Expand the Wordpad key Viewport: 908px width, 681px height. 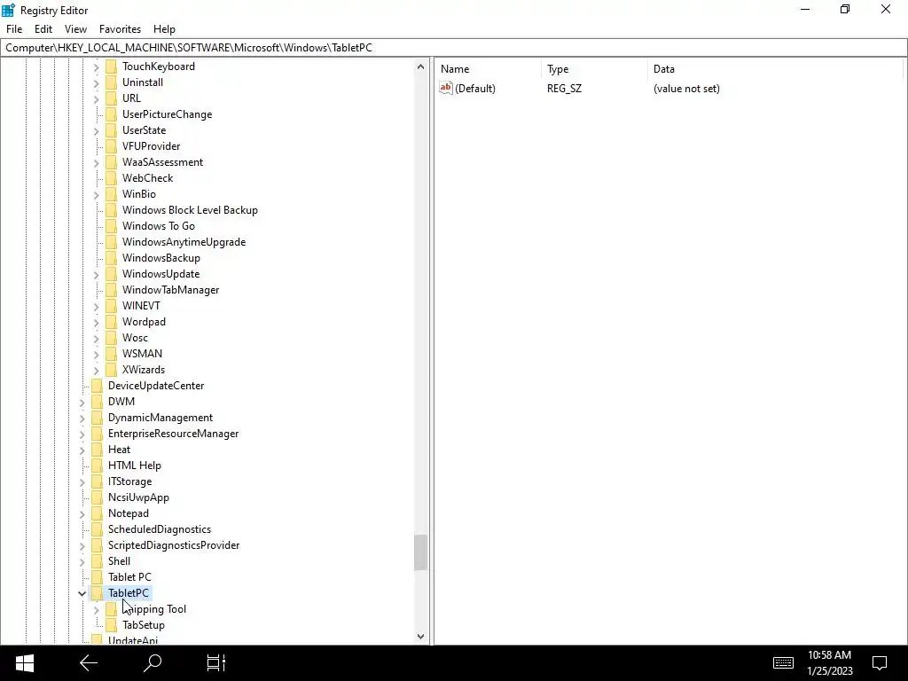pos(96,322)
